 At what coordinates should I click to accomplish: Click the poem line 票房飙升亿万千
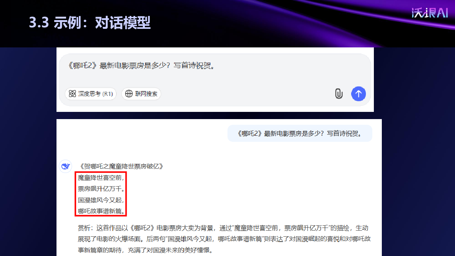[101, 188]
